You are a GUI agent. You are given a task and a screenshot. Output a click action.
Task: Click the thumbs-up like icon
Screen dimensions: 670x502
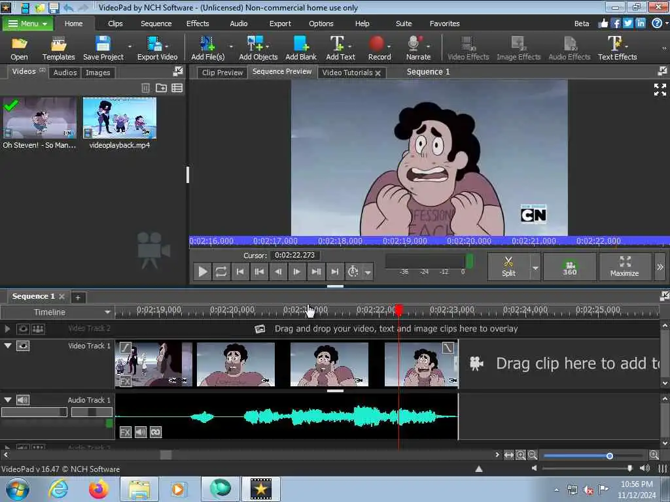[x=603, y=23]
